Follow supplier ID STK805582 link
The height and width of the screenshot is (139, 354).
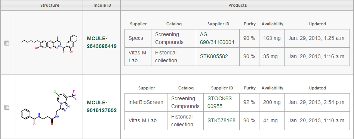coord(214,56)
